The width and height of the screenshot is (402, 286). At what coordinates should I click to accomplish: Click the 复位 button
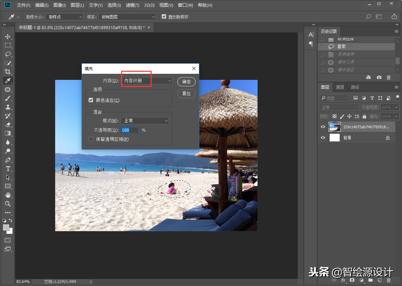(186, 93)
